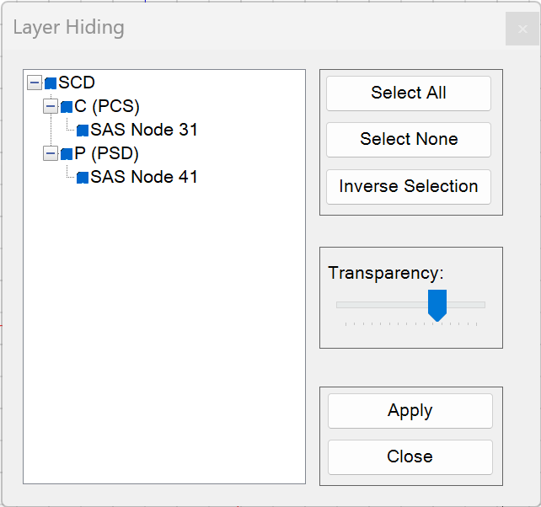Select the SAS Node 41 label
541x507 pixels.
click(x=144, y=177)
